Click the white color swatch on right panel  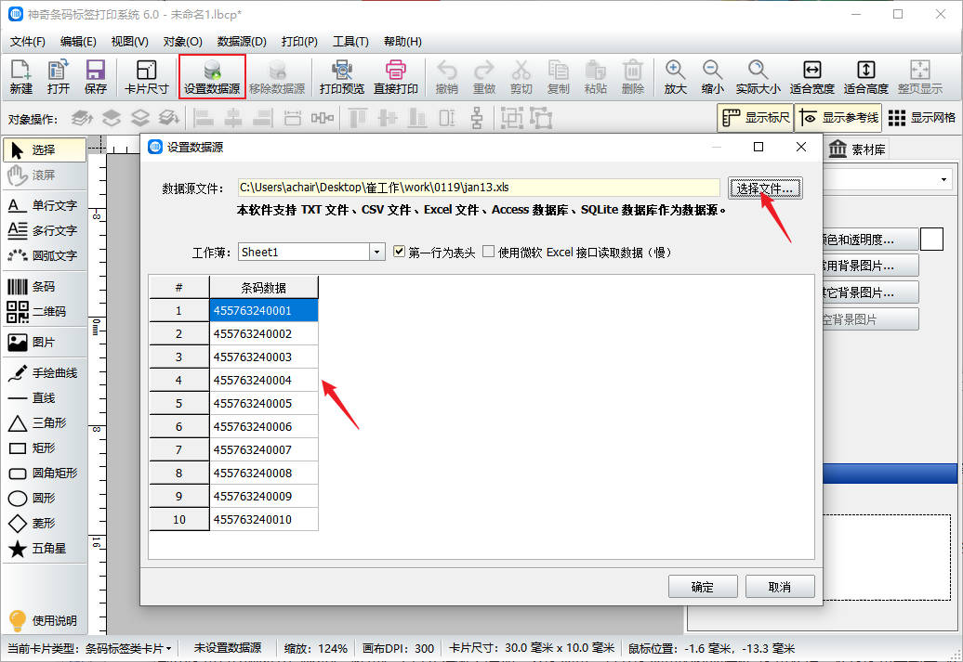coord(931,240)
